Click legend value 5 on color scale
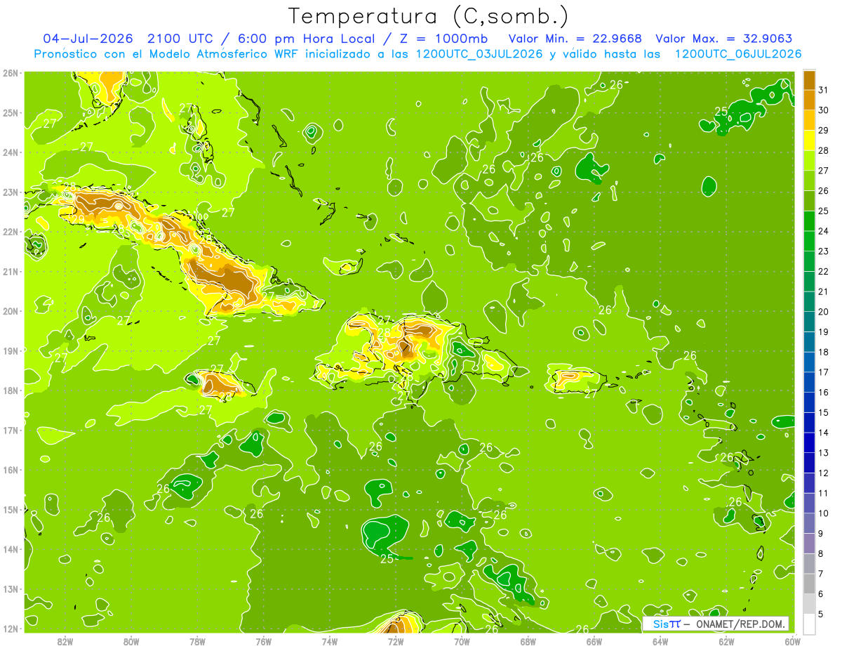 (821, 614)
